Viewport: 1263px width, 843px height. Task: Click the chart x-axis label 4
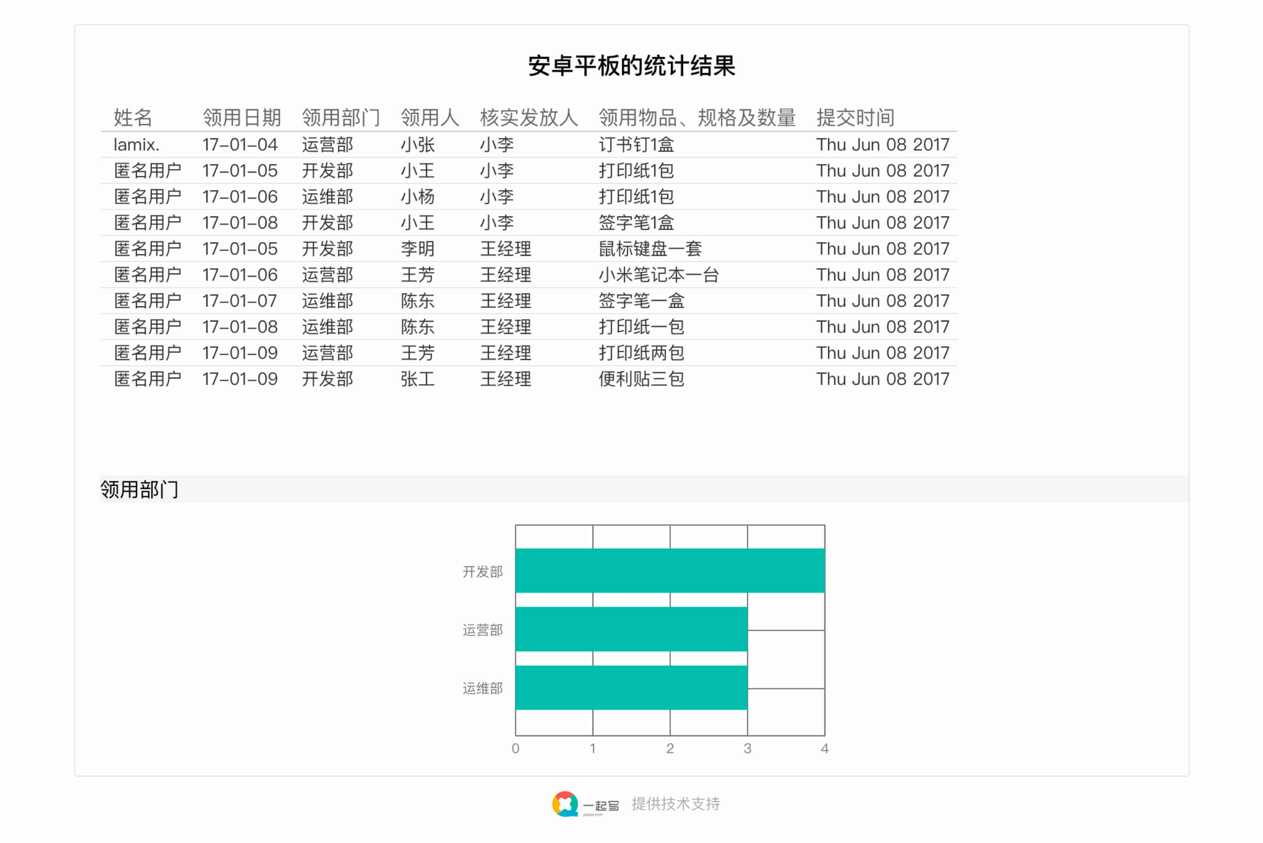click(825, 748)
